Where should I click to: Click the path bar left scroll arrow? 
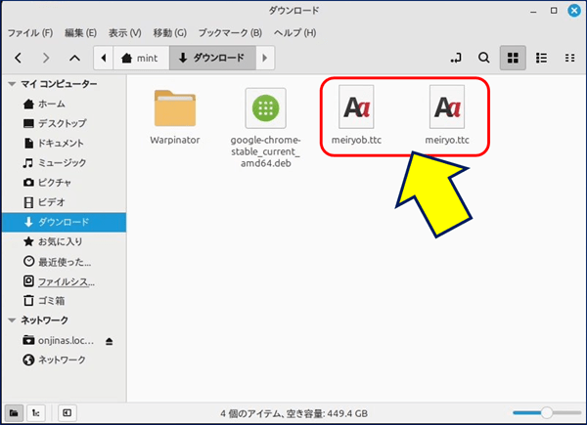(104, 58)
